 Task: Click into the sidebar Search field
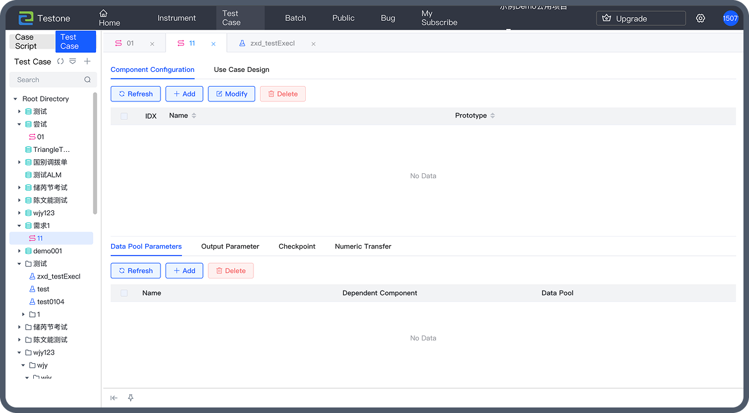[x=48, y=80]
